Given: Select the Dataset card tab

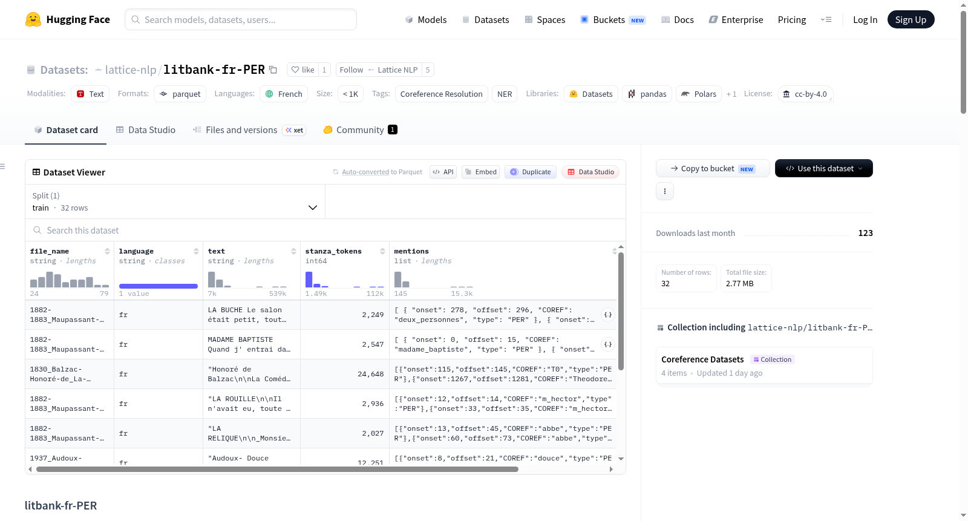Looking at the screenshot, I should [x=66, y=129].
